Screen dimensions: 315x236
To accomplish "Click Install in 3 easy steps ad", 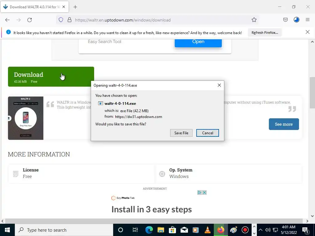I will pos(152,209).
